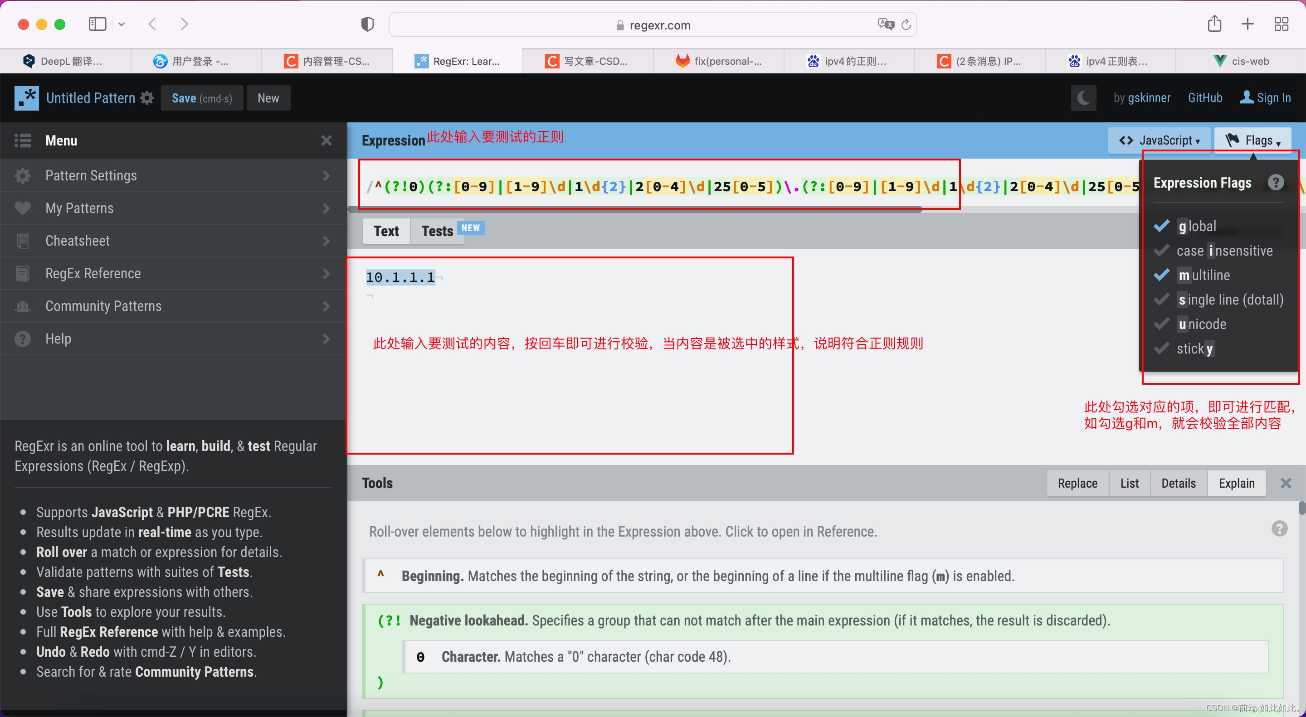The height and width of the screenshot is (717, 1306).
Task: Select the My Patterns heart icon
Action: (x=23, y=208)
